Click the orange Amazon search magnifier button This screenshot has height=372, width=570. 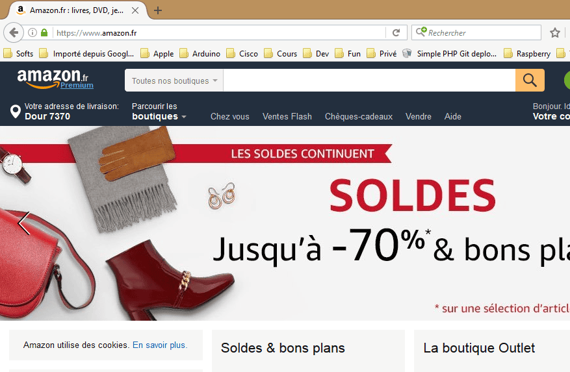coord(530,81)
